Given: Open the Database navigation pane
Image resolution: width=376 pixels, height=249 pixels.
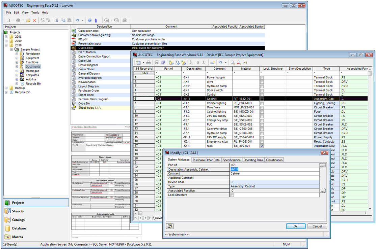Looking at the screenshot, I should pyautogui.click(x=36, y=228).
